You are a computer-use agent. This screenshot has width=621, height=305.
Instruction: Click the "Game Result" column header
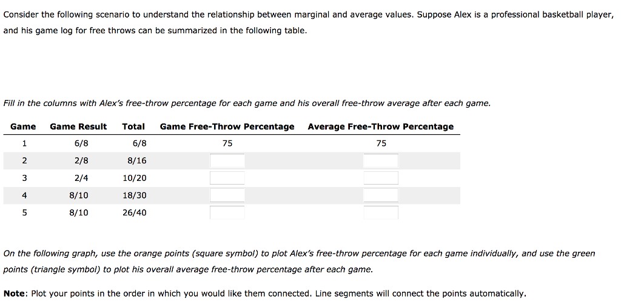78,126
